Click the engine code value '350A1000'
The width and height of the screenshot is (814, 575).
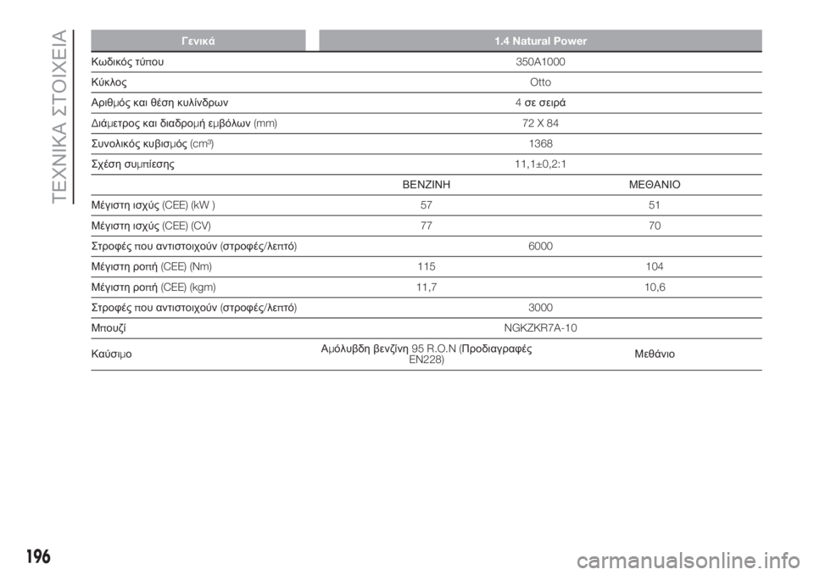[x=540, y=62]
